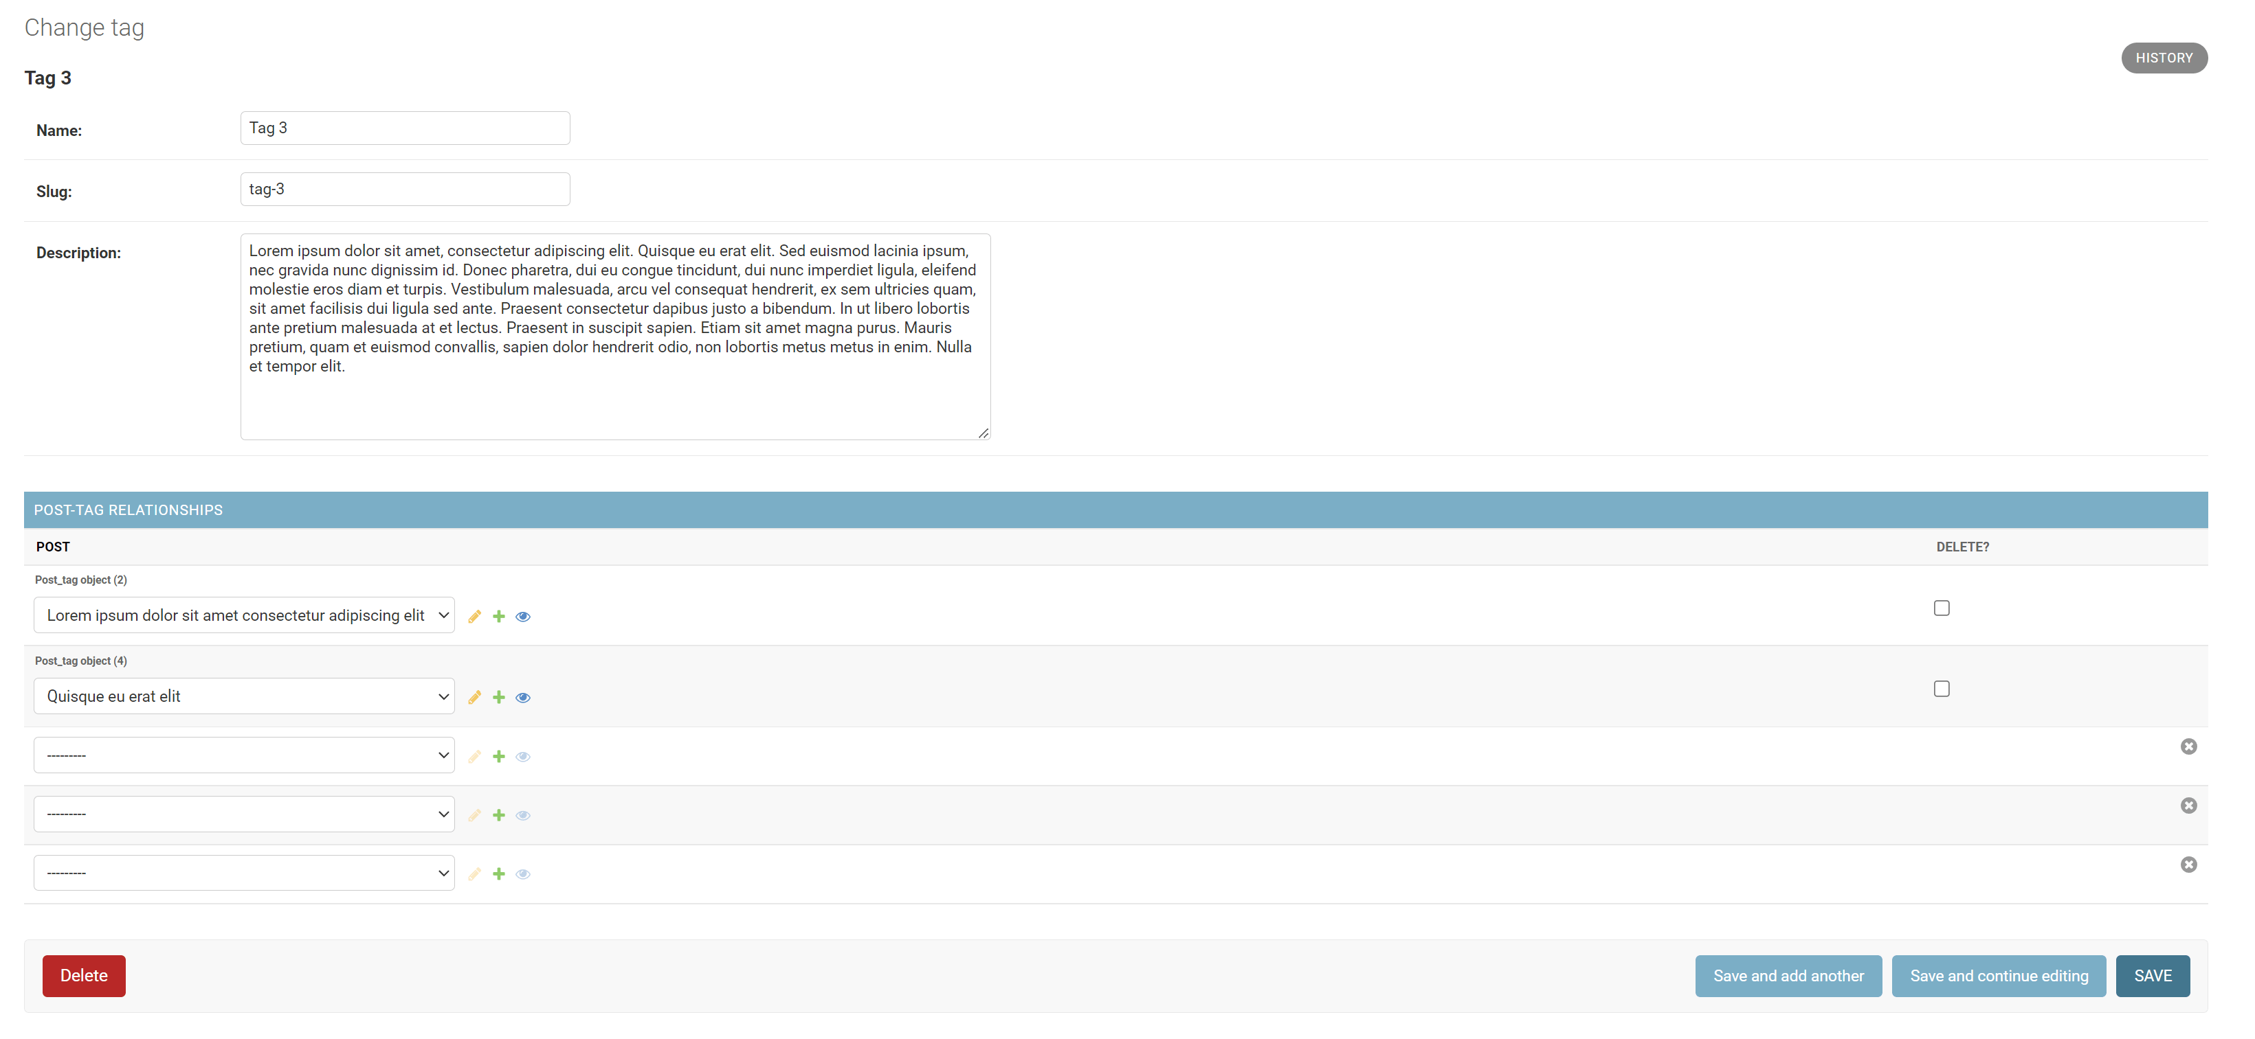Click the green plus beside the Lorem ipsum post dropdown

(x=499, y=617)
